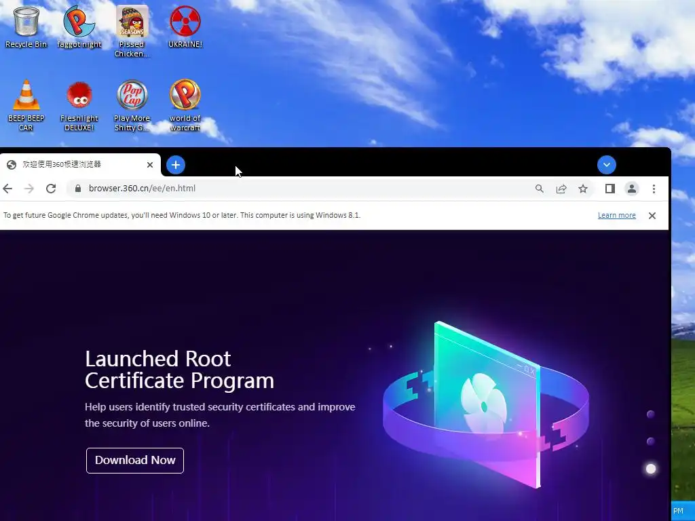Share this page using the share icon

pyautogui.click(x=561, y=189)
